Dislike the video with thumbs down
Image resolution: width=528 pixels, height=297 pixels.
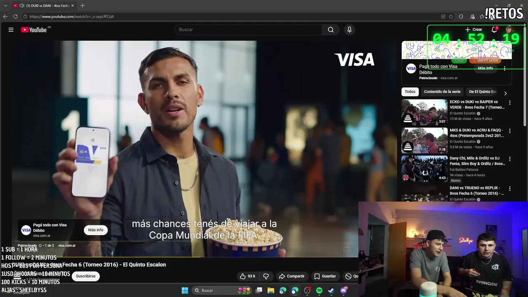click(x=266, y=276)
